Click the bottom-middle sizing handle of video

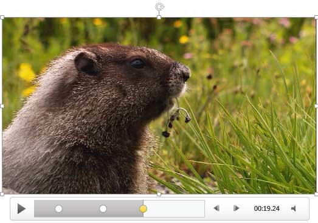click(159, 194)
